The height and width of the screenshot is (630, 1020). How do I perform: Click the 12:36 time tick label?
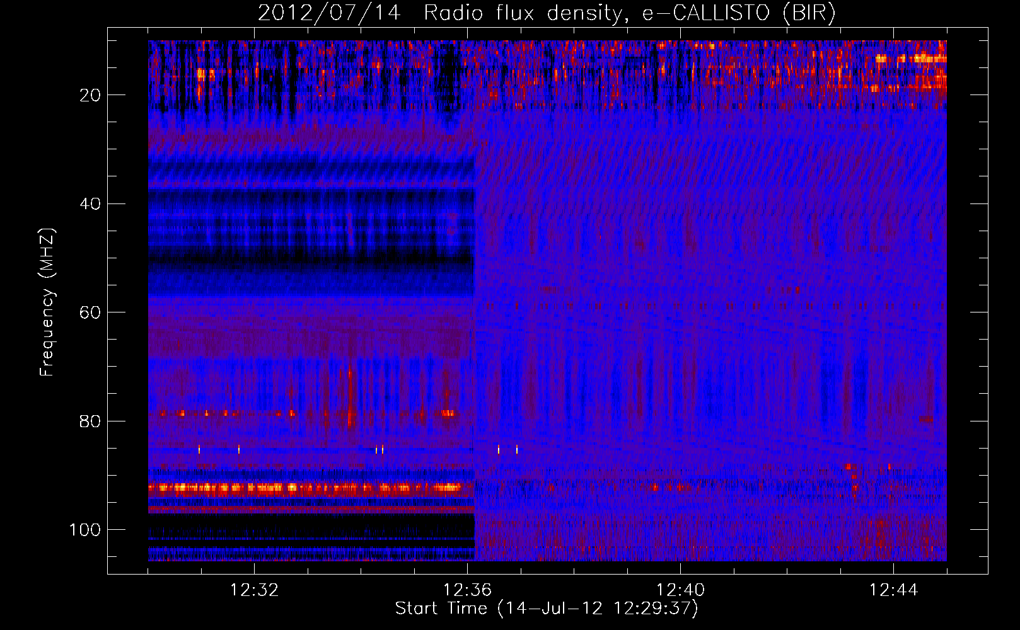467,590
